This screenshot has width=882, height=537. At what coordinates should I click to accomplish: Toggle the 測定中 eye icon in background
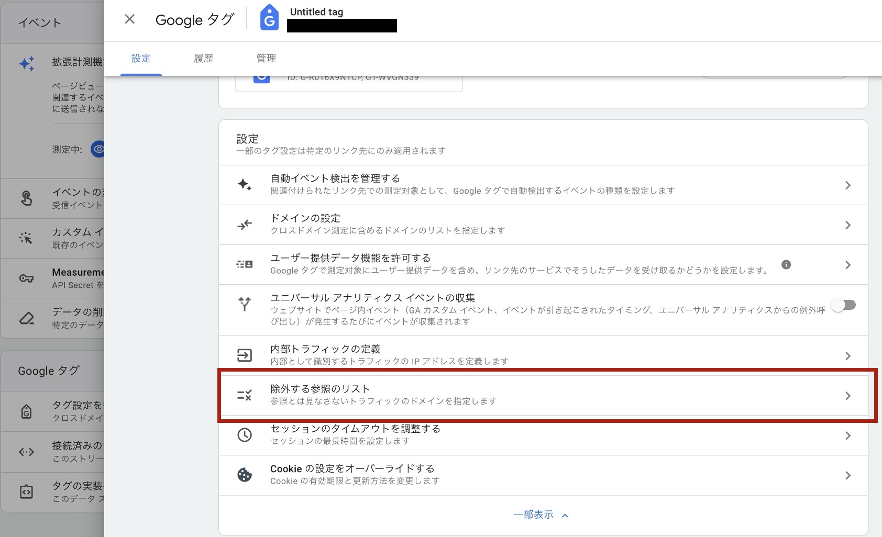(98, 149)
